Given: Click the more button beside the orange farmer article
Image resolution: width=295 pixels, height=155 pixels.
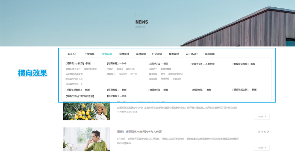Looking at the screenshot, I should click(262, 117).
